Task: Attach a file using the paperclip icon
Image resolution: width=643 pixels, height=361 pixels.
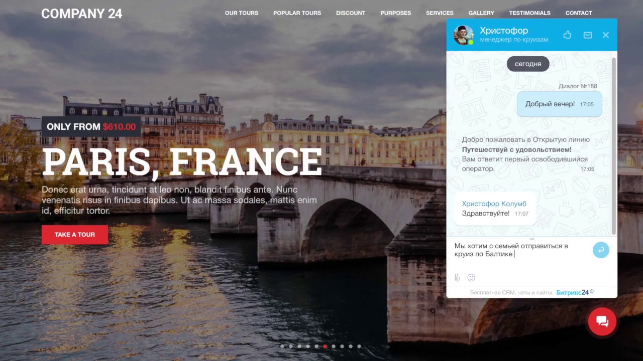Action: pyautogui.click(x=457, y=277)
